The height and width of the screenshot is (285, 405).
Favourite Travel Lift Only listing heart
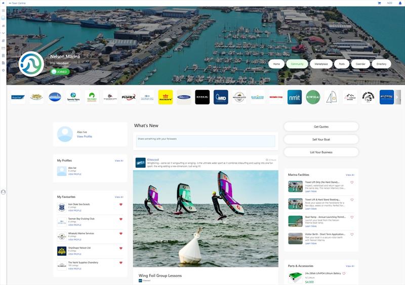click(x=352, y=182)
